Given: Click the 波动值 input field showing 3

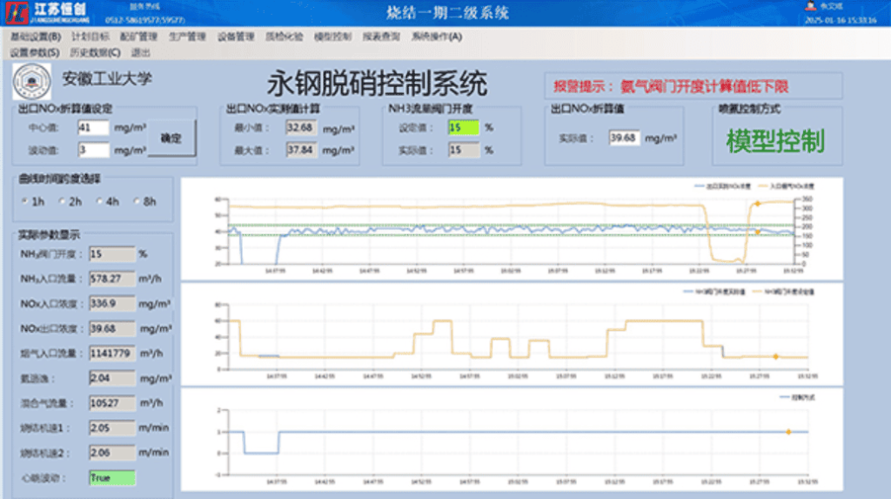Looking at the screenshot, I should (93, 150).
